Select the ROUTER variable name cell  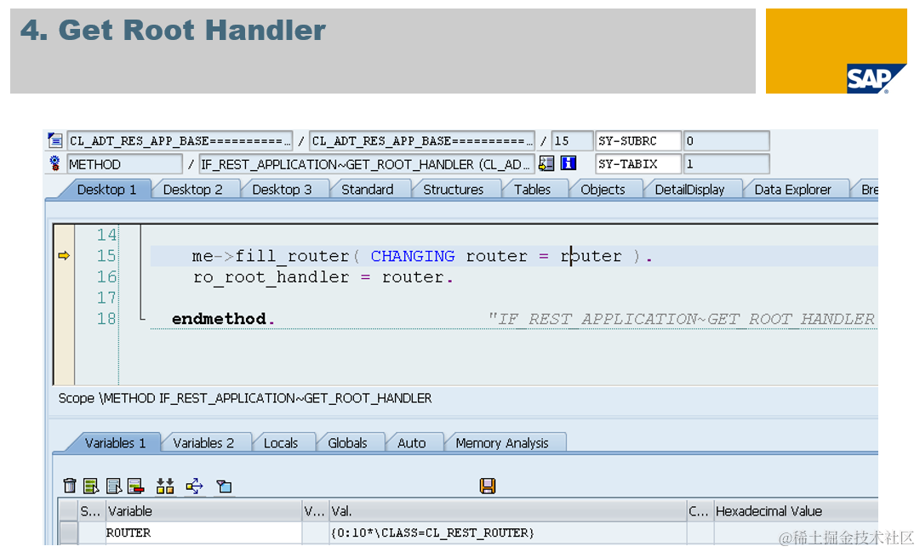click(x=203, y=532)
